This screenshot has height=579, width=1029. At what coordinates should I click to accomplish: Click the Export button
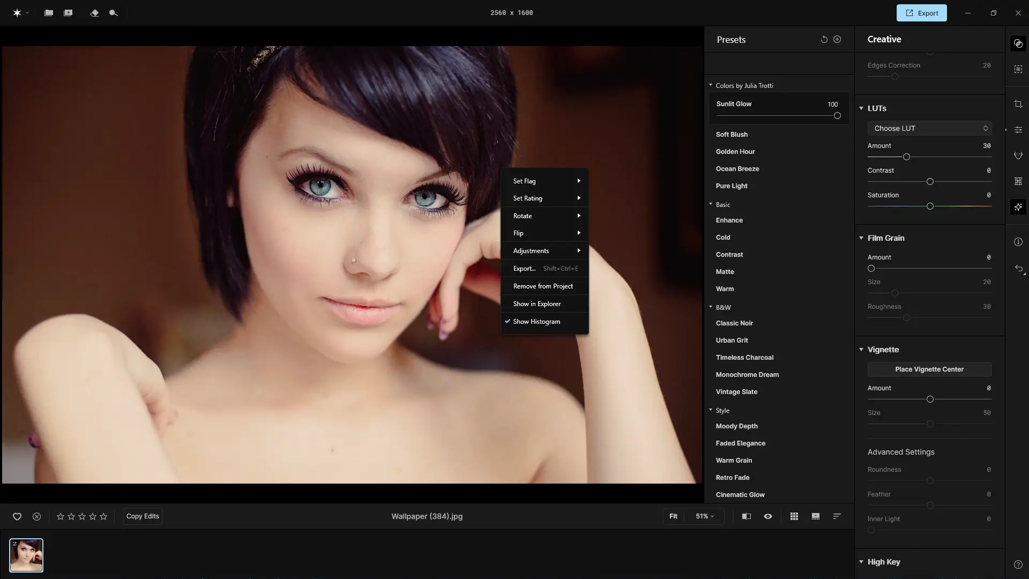921,13
